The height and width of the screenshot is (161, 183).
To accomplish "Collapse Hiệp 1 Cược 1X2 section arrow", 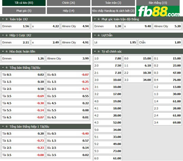I will (3, 35).
